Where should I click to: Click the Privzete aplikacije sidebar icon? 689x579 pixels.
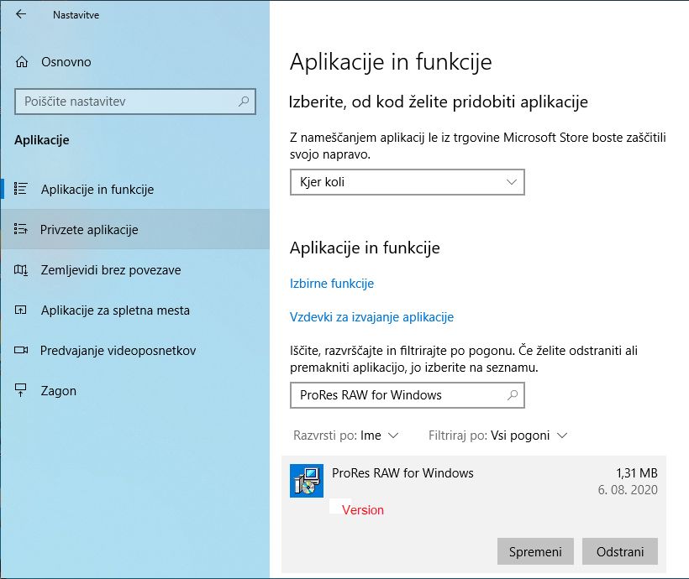pos(22,230)
